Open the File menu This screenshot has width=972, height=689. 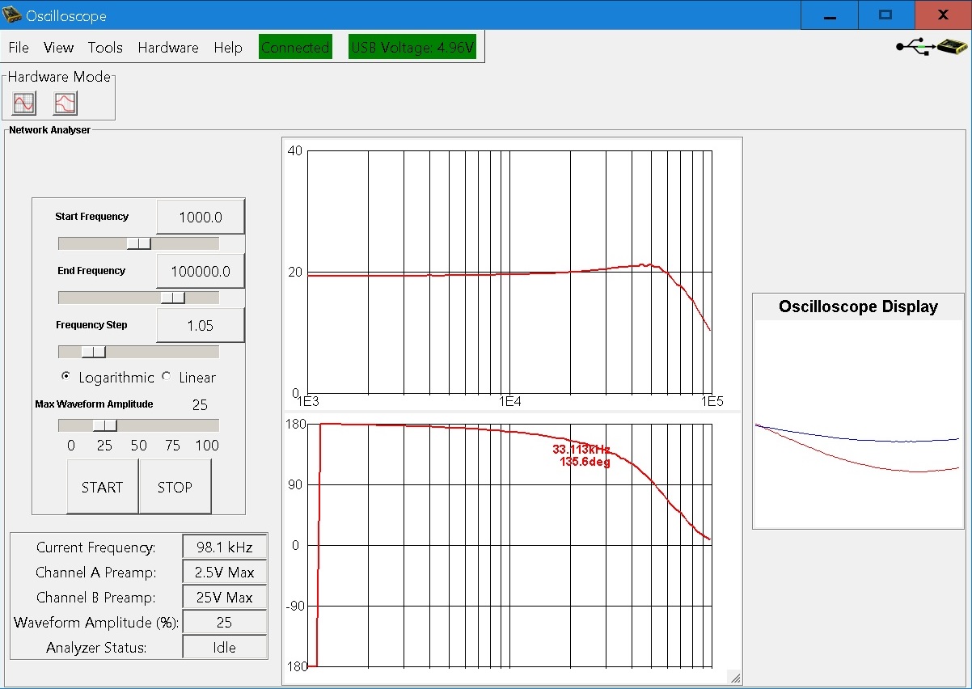tap(19, 48)
